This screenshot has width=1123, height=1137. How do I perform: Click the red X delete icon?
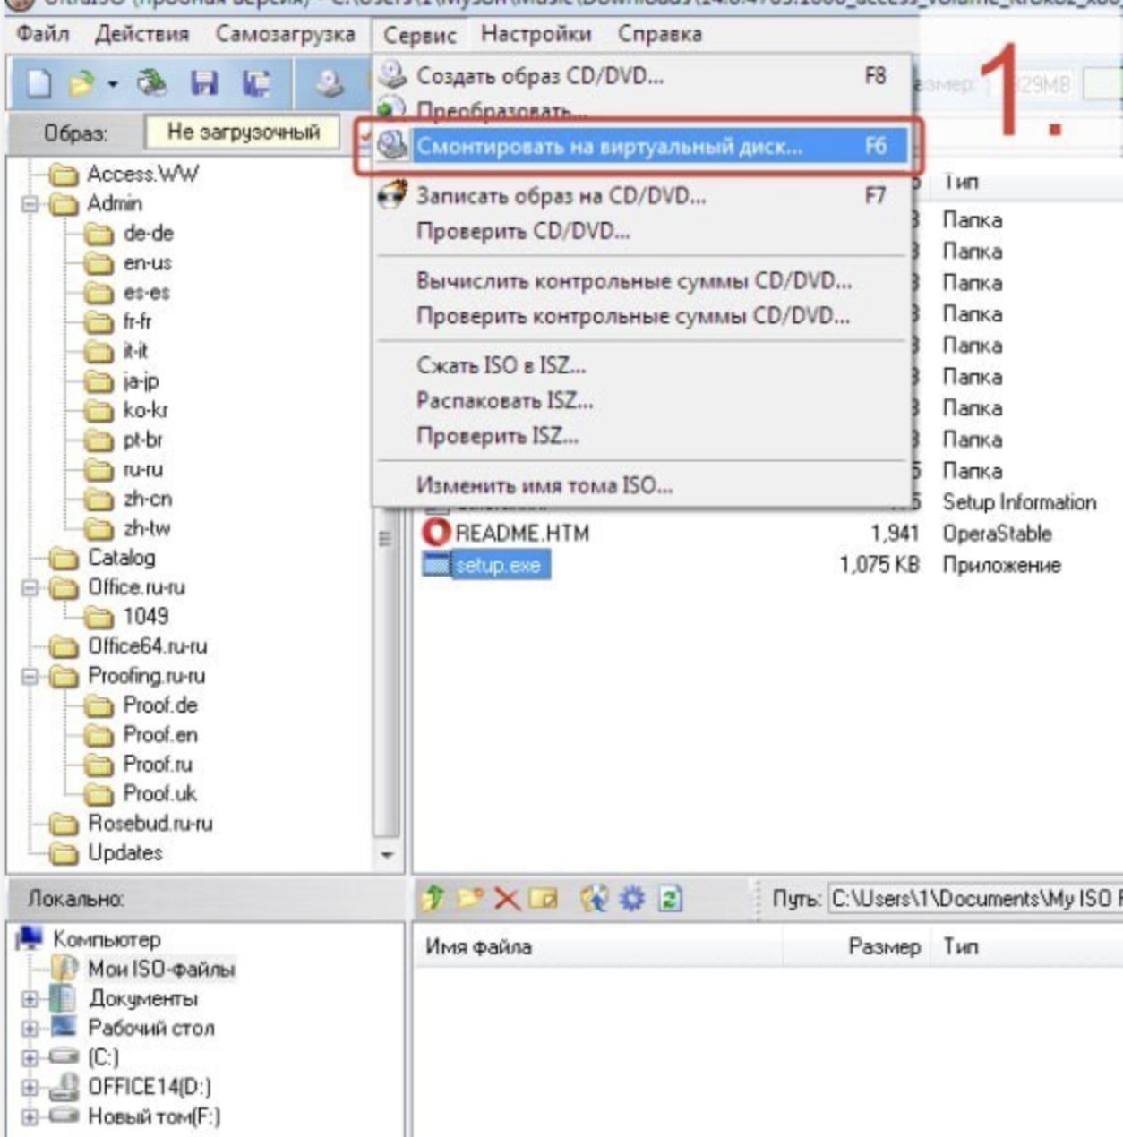507,898
